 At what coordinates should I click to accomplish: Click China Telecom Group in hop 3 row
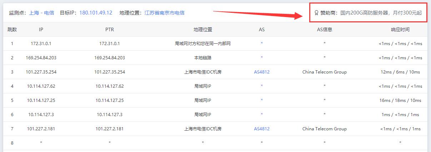324,72
